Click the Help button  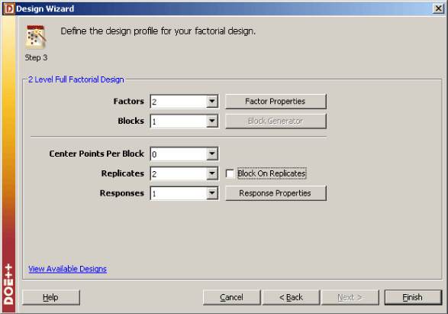[51, 297]
